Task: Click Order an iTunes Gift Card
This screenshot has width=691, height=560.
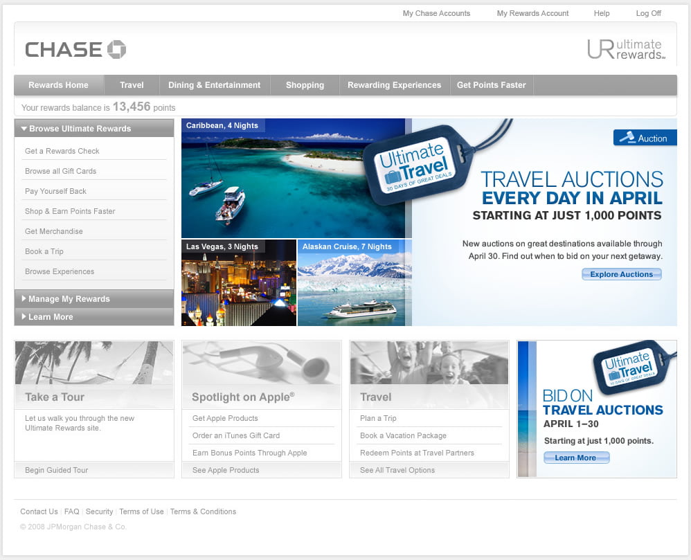Action: click(236, 435)
